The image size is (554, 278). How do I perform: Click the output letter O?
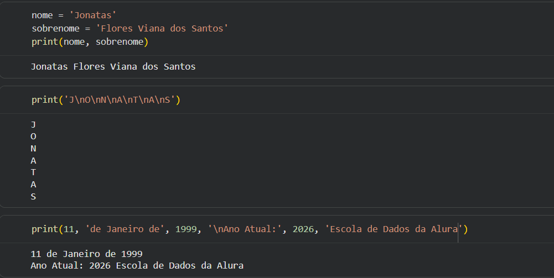point(33,137)
